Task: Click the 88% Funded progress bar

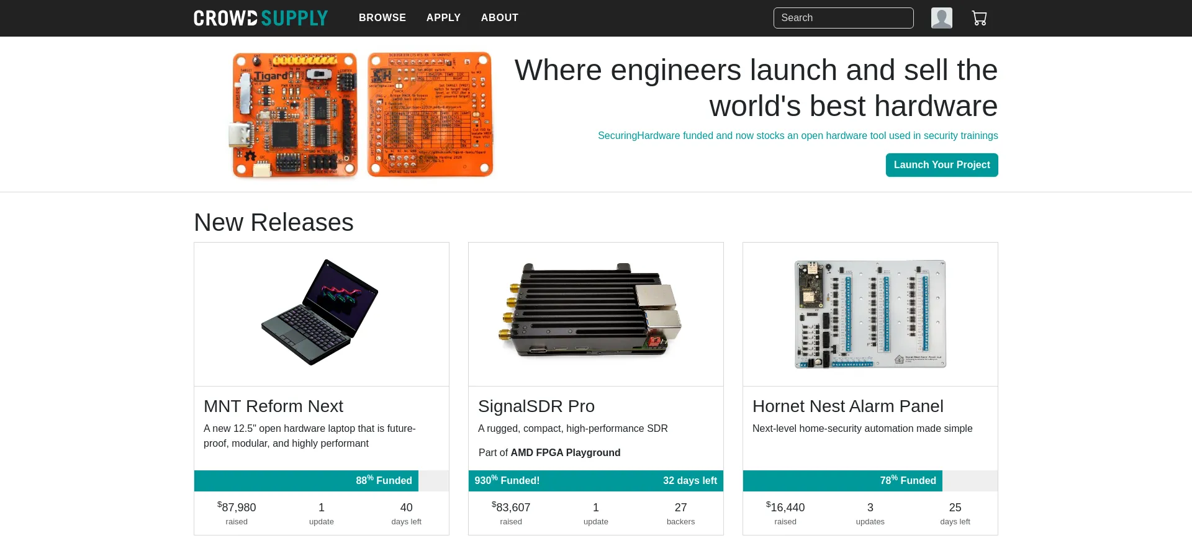Action: 307,481
